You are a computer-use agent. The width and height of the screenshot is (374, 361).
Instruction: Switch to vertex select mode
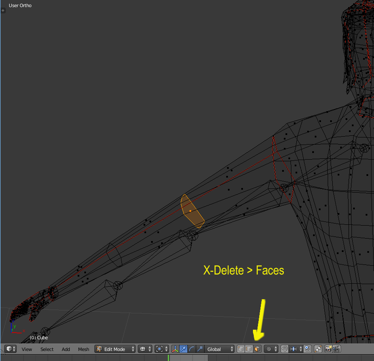(241, 349)
